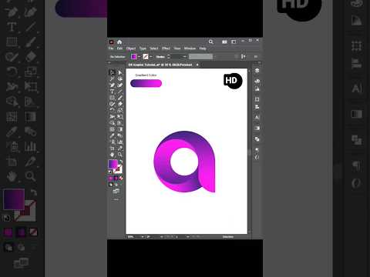Expand the right panel dock arrows
Image resolution: width=370 pixels, height=277 pixels.
(260, 62)
